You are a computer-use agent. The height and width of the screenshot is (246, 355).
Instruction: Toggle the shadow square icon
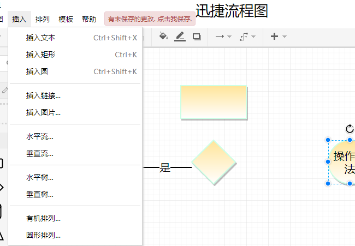pyautogui.click(x=197, y=37)
